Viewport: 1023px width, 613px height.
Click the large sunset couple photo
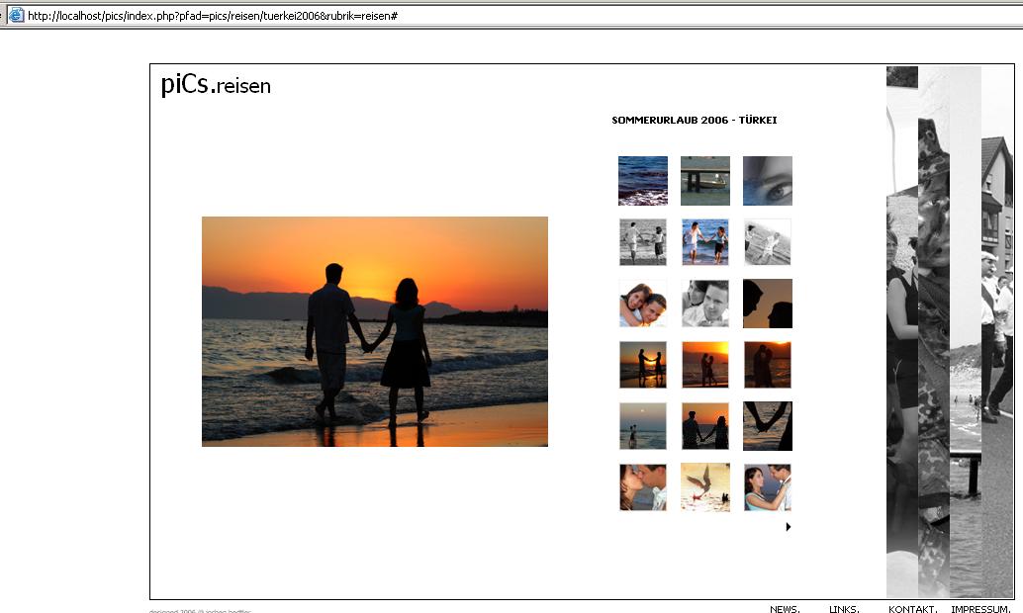click(x=375, y=331)
